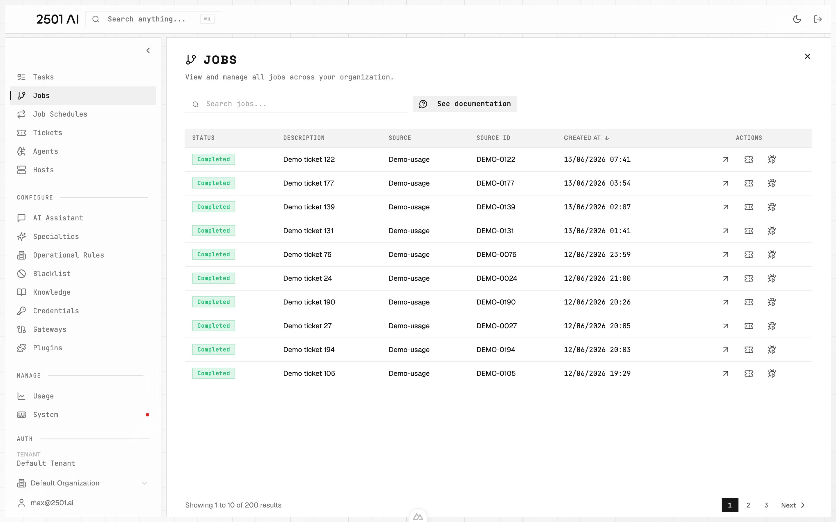836x522 pixels.
Task: Click the System keyboard icon
Action: 21,415
